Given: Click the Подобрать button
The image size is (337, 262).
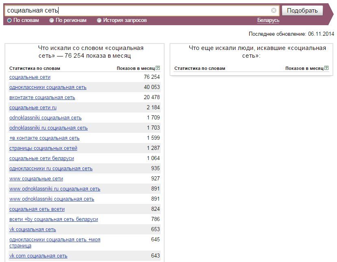Looking at the screenshot, I should pyautogui.click(x=302, y=11).
